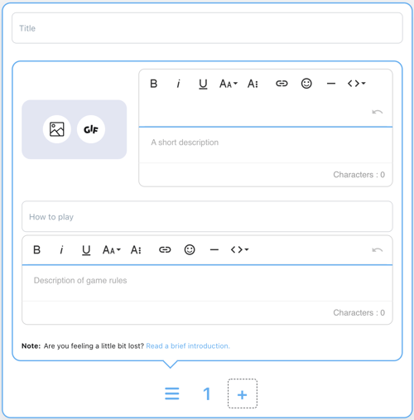Viewport: 414px width, 420px height.
Task: Click the image upload icon
Action: click(57, 129)
